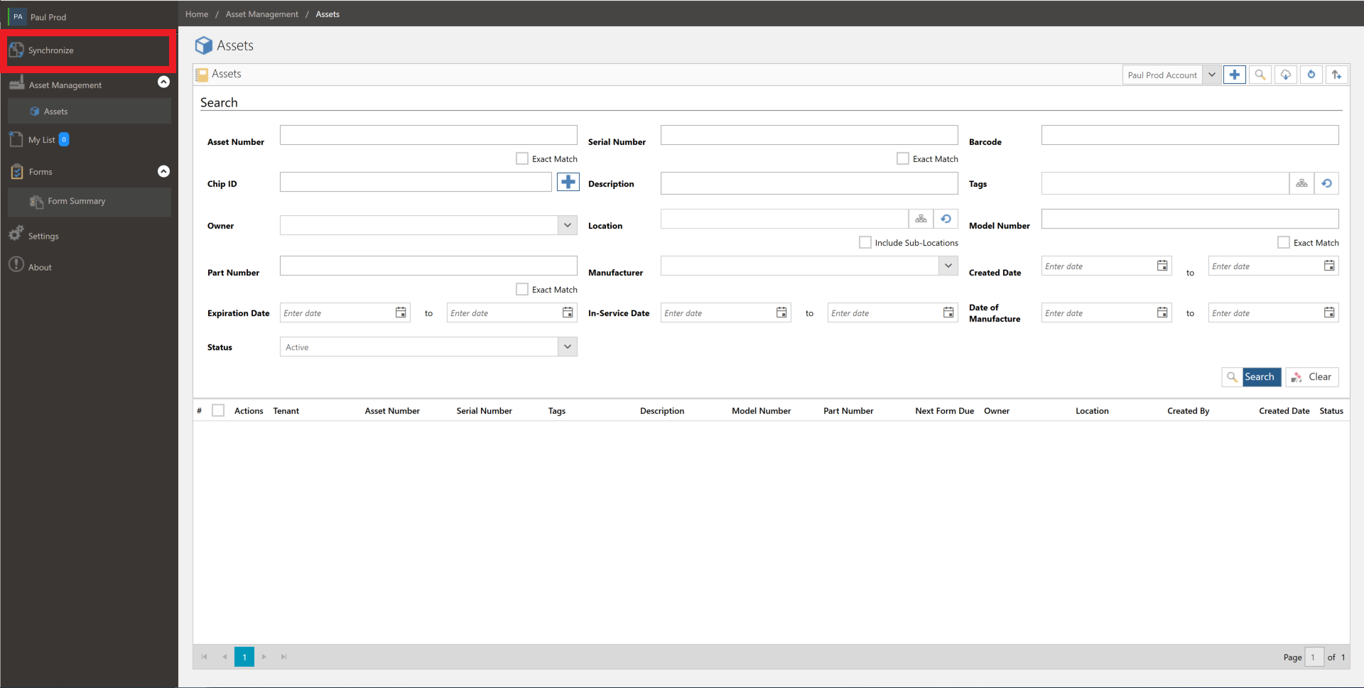Click the cloud download toolbar icon

click(x=1286, y=75)
